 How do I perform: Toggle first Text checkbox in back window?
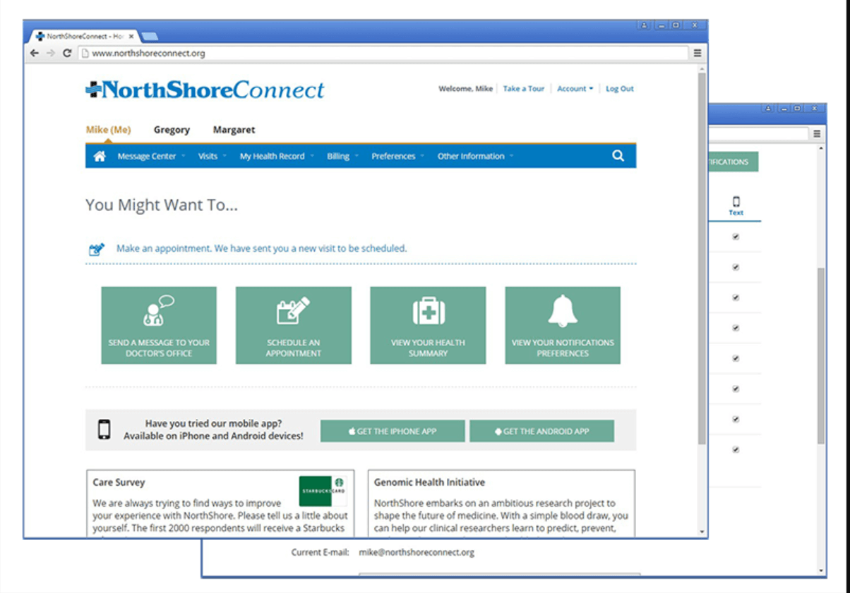click(736, 237)
